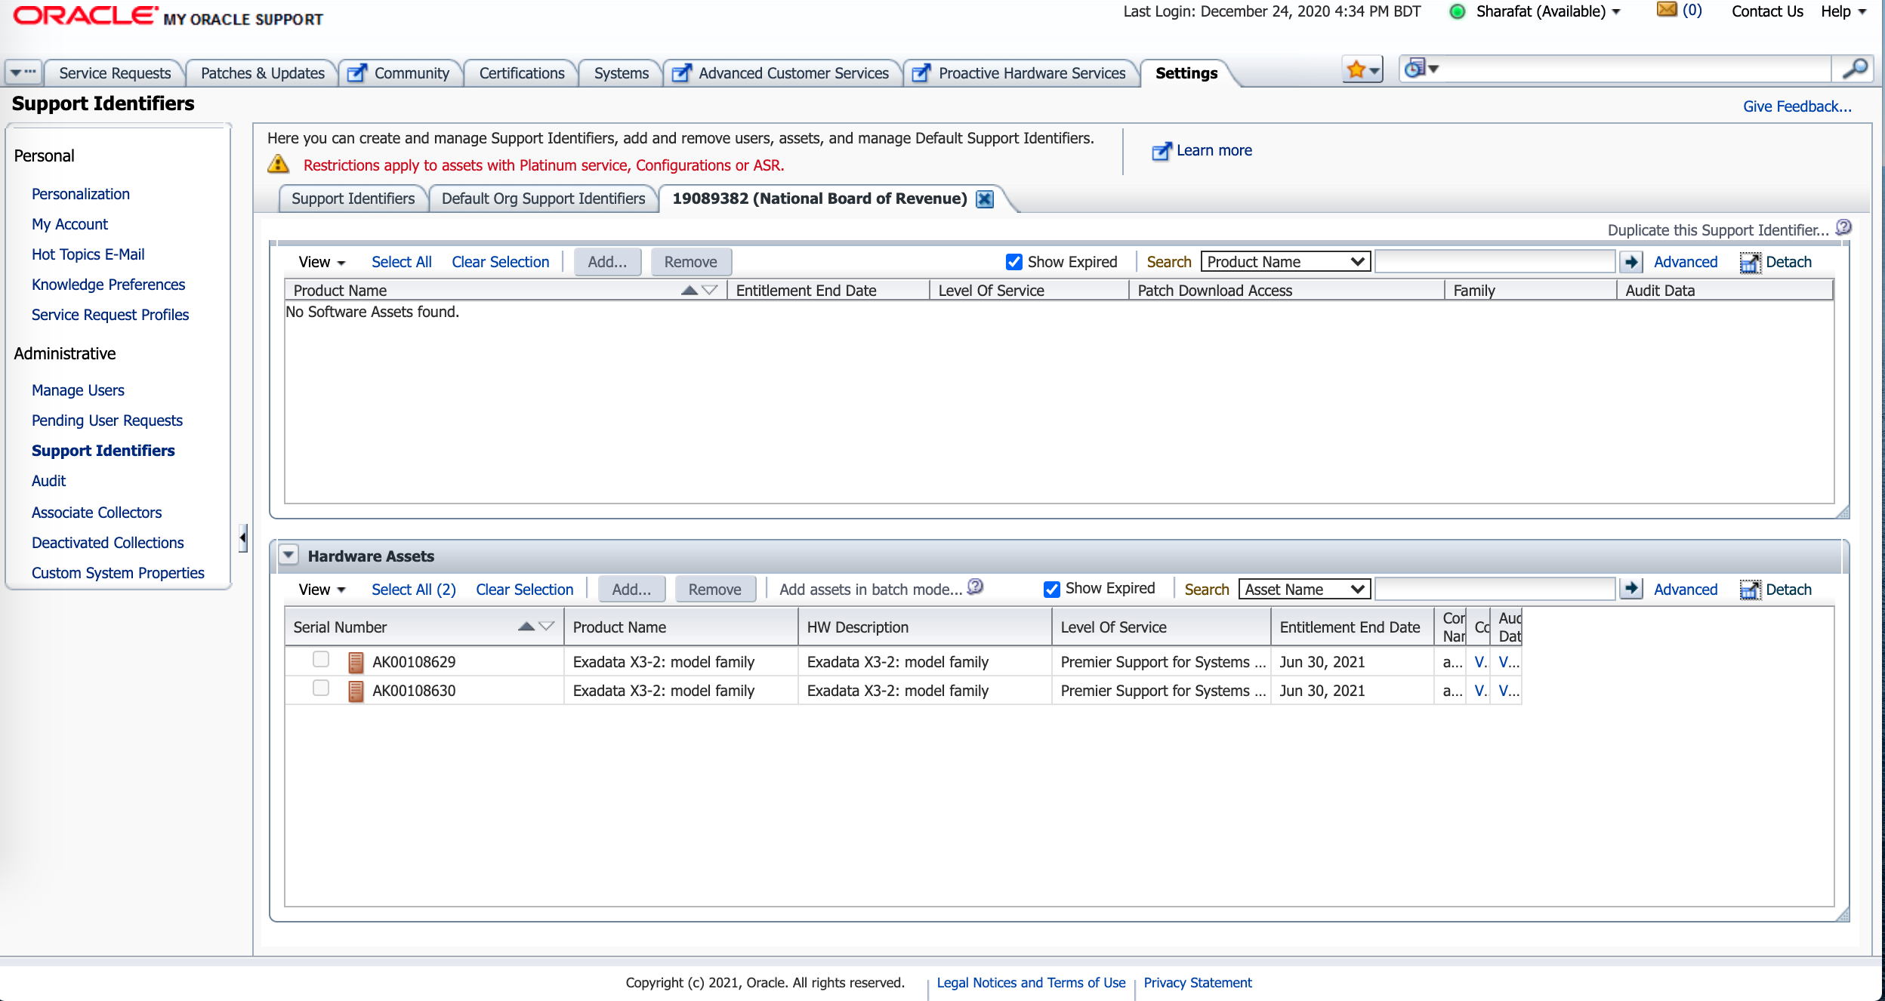
Task: Click the server icon for AK00108629
Action: (x=356, y=662)
